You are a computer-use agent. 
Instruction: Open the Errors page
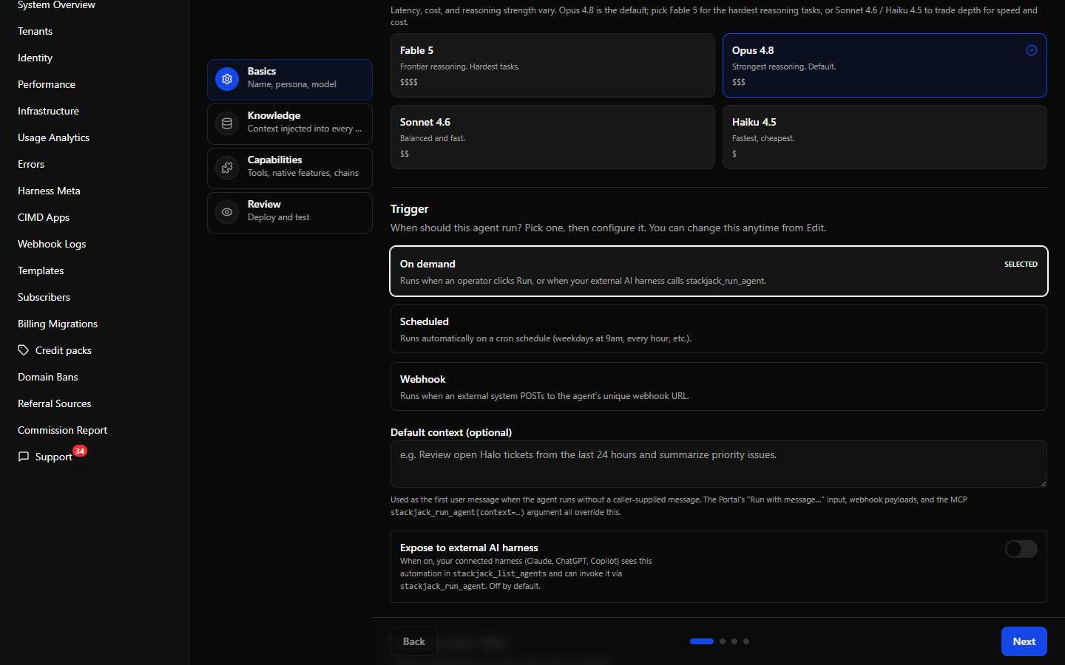pos(31,164)
